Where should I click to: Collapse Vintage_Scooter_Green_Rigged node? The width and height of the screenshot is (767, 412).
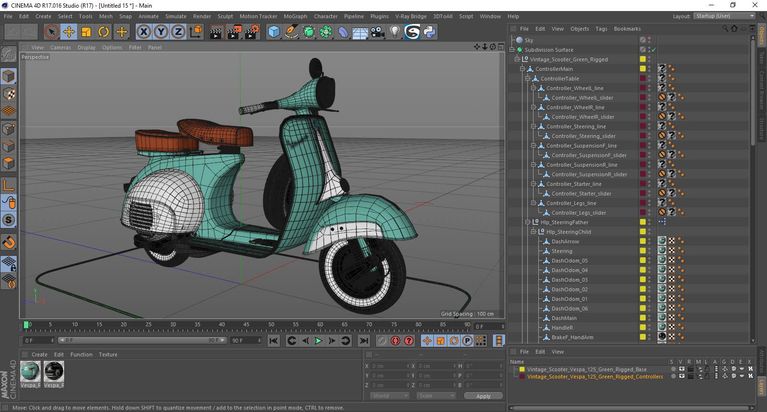pyautogui.click(x=517, y=59)
